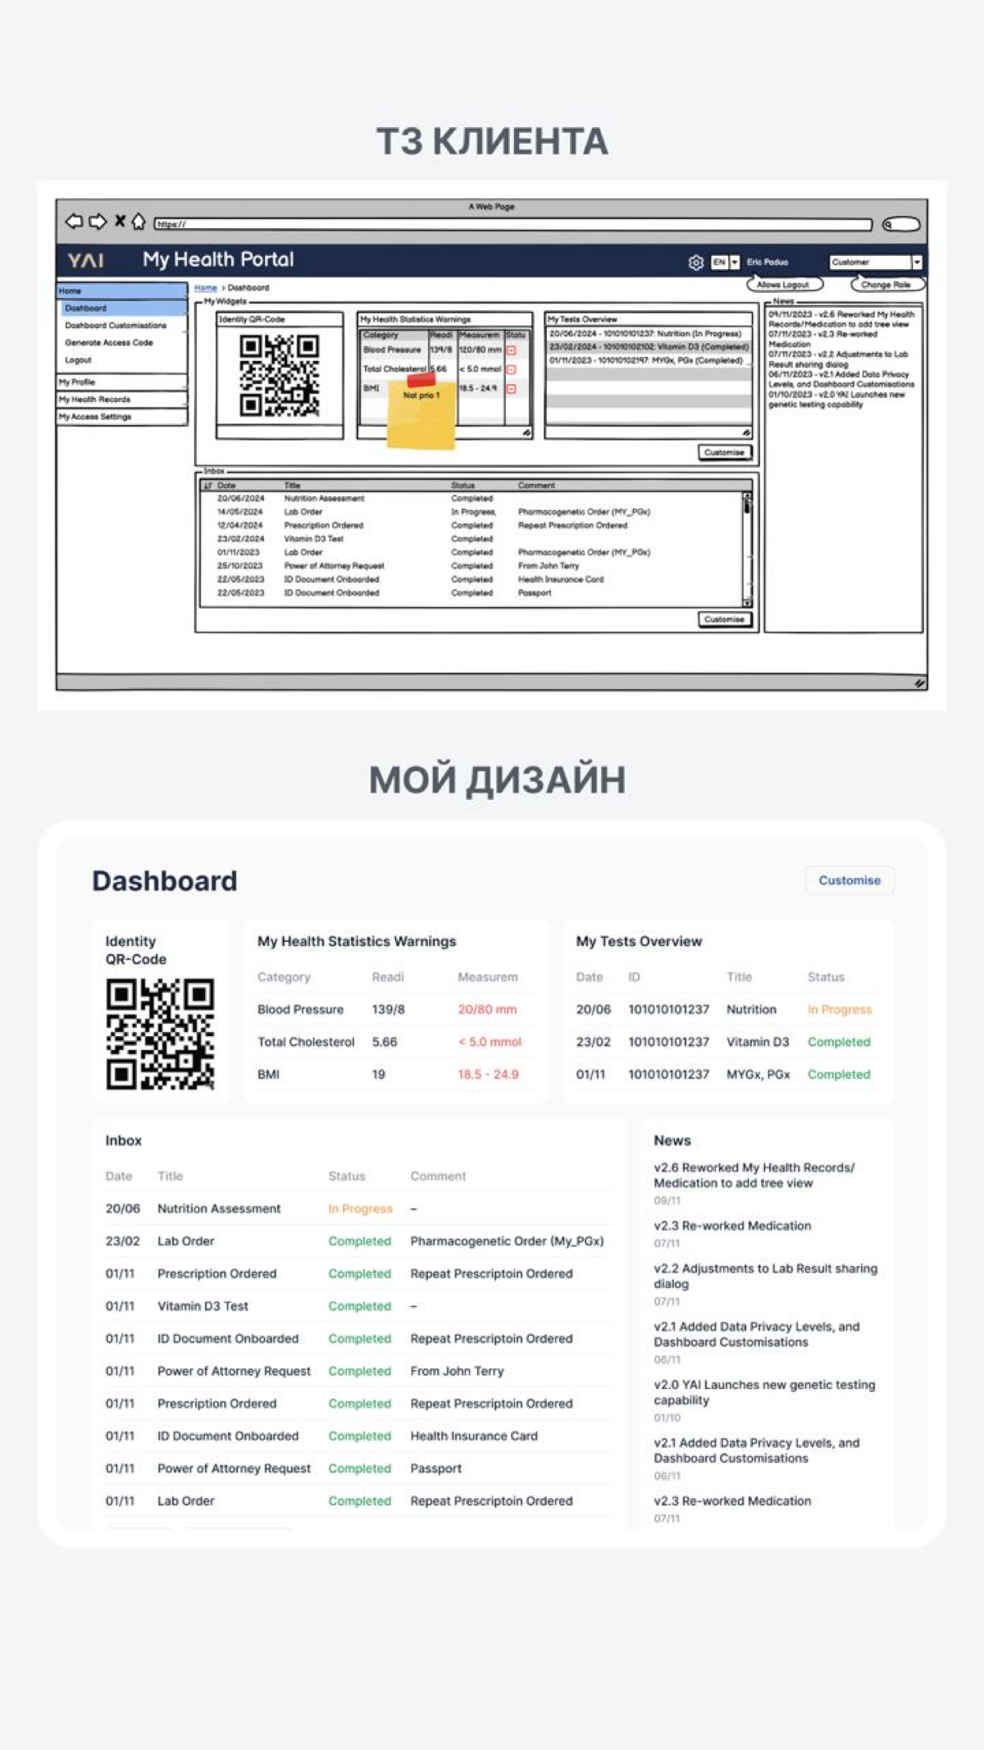The width and height of the screenshot is (984, 1750).
Task: Click Vitamin D3 Test row in wireframe Inbox
Action: [471, 539]
